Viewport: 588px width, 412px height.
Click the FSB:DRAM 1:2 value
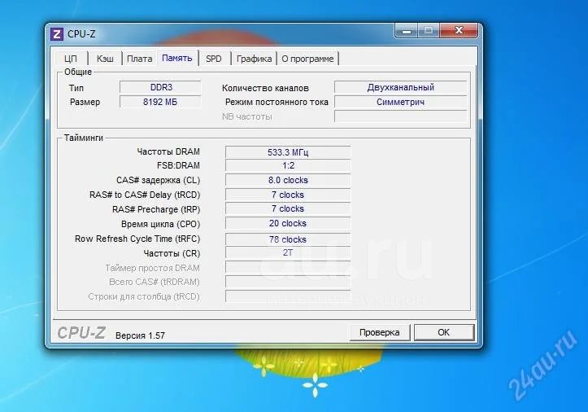288,165
